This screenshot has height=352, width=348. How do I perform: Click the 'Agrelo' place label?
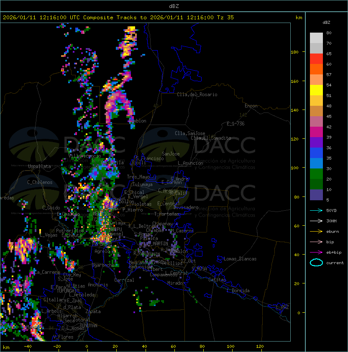[x=102, y=251]
